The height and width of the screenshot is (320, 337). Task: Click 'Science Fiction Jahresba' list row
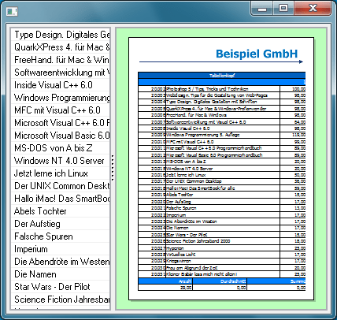tap(61, 300)
